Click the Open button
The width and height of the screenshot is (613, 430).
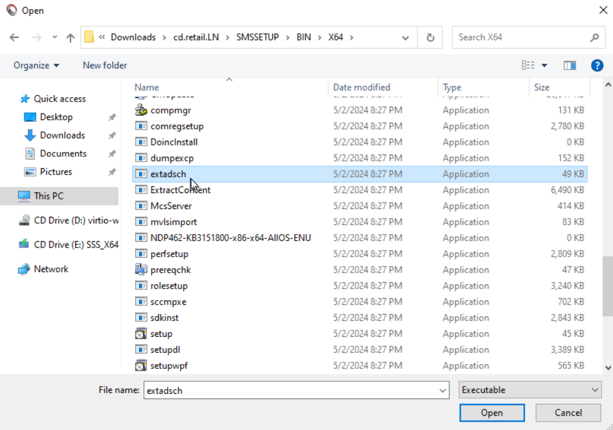pos(492,413)
